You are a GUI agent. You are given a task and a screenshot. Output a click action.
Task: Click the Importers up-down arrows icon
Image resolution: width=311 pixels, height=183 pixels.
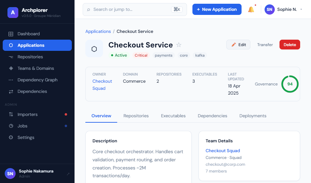pyautogui.click(x=11, y=114)
